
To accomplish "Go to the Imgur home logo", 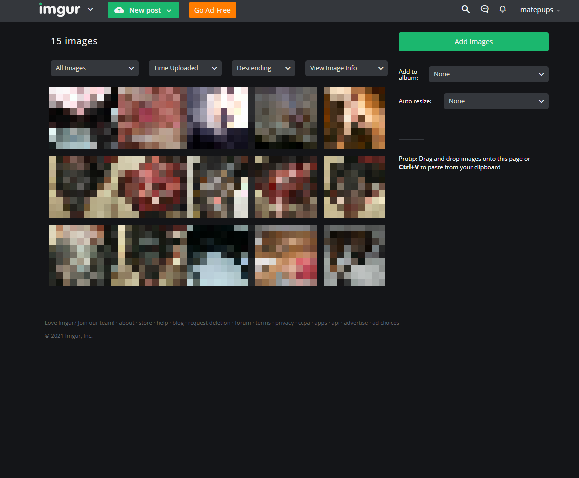I will tap(60, 9).
